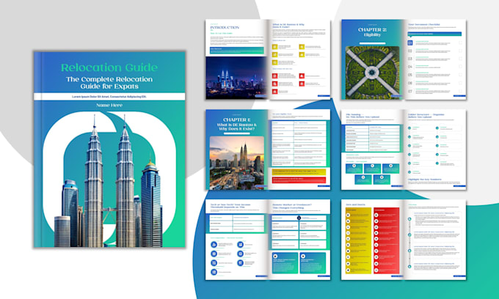Select the "Name Here" author line

[x=109, y=105]
